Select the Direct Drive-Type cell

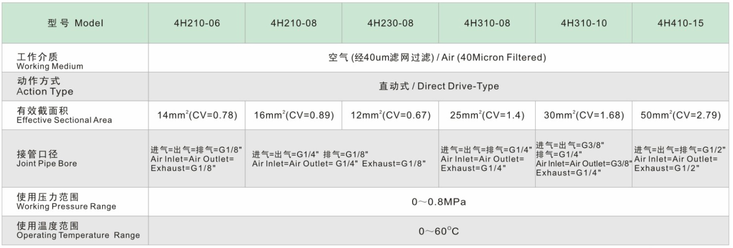439,86
